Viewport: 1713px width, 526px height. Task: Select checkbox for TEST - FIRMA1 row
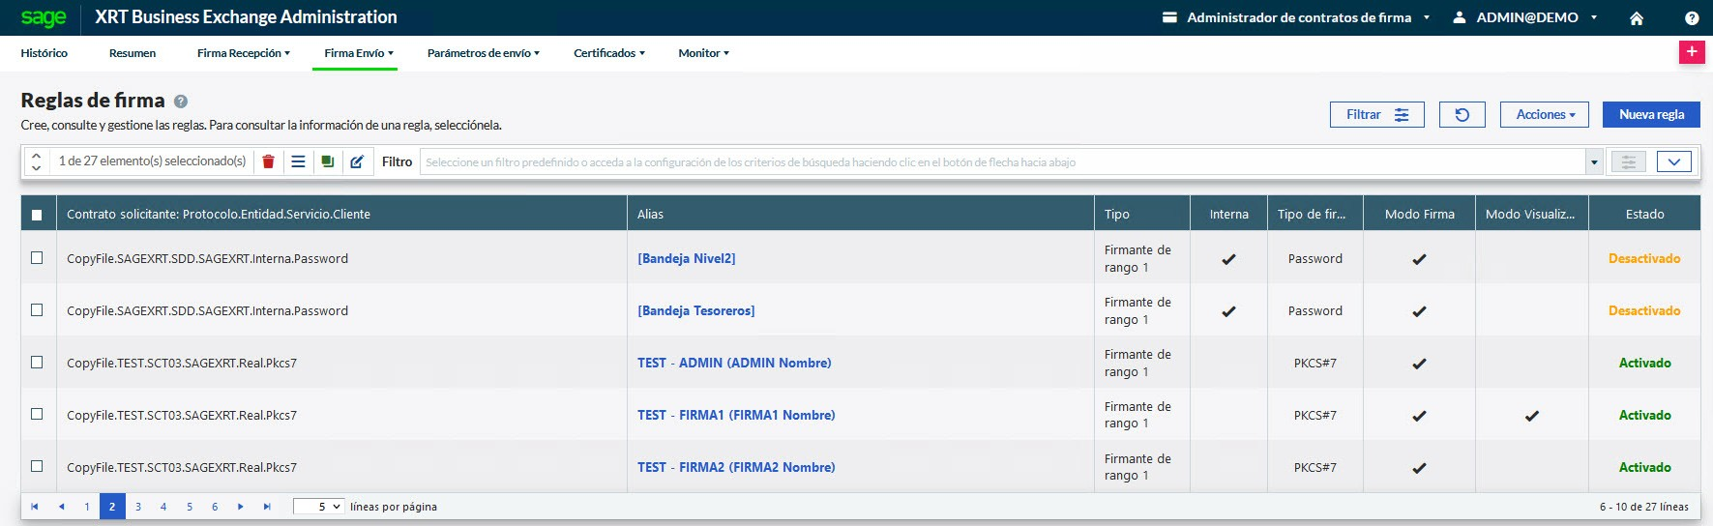pyautogui.click(x=37, y=415)
